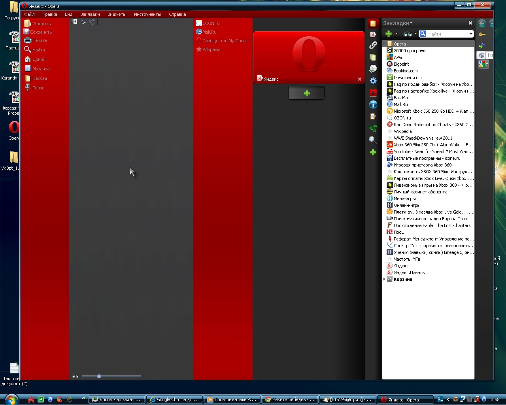Open the Закладки panel title dropdown
Viewport: 506px width, 405px height.
tap(398, 23)
